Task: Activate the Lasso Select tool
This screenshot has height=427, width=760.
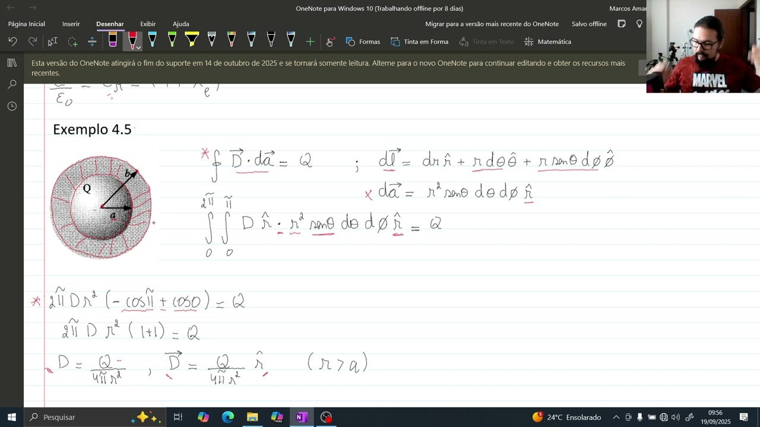Action: click(72, 42)
